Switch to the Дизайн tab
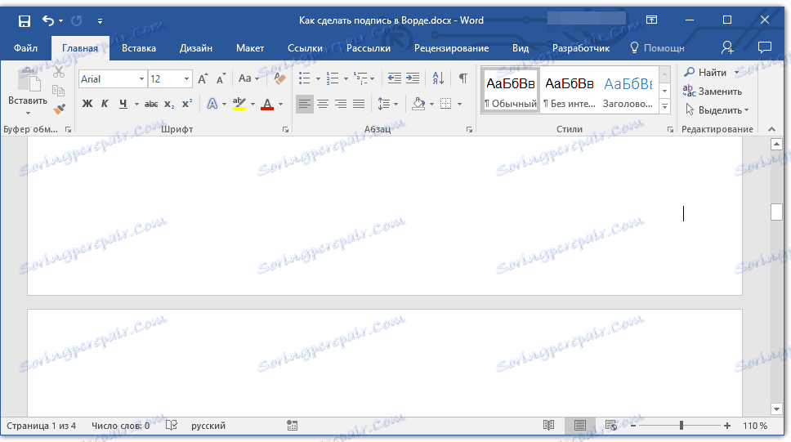 click(x=196, y=48)
